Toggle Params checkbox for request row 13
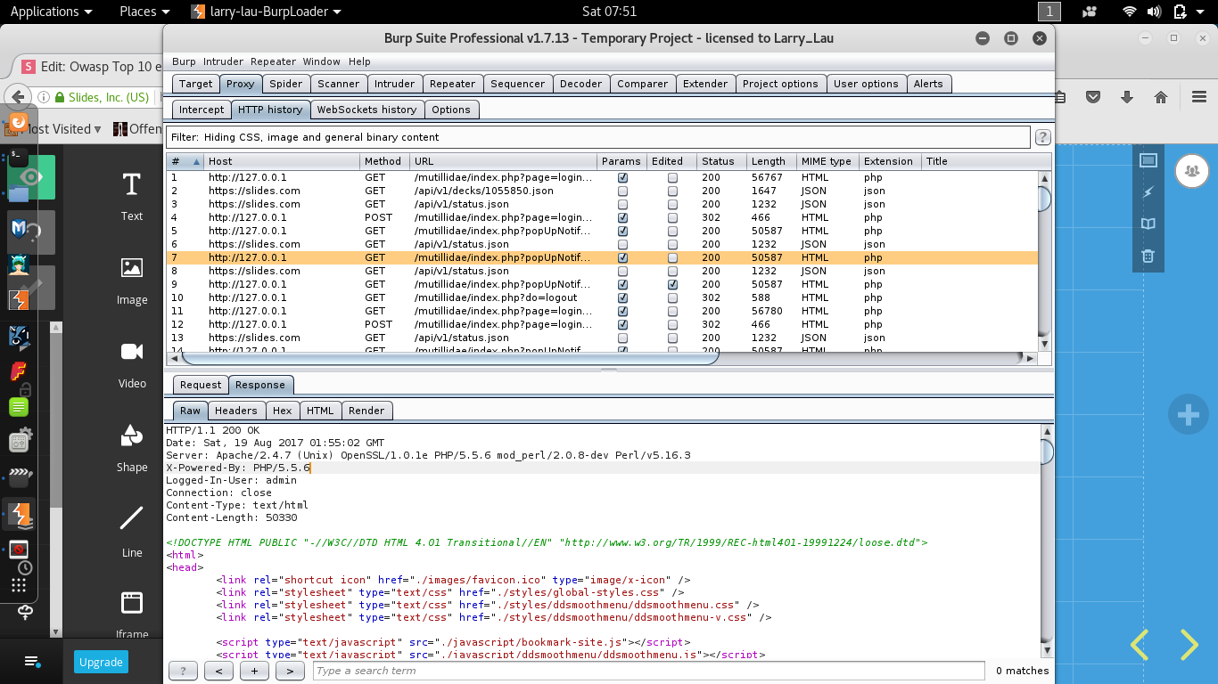Screen dimensions: 1218x684 coord(622,338)
